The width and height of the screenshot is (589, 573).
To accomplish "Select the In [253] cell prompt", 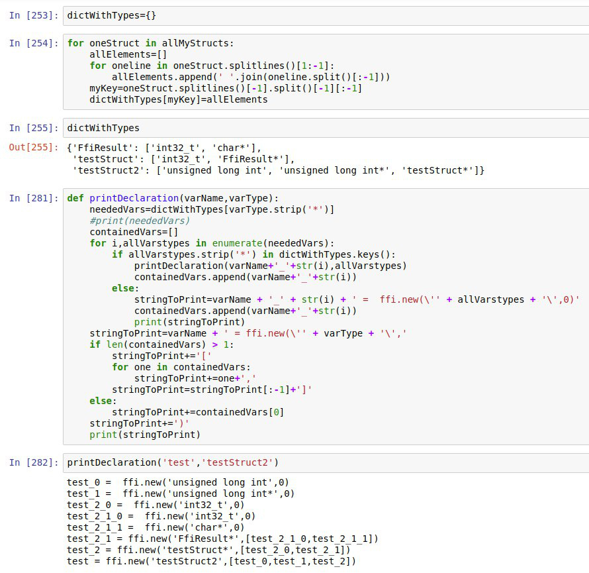I will (33, 15).
